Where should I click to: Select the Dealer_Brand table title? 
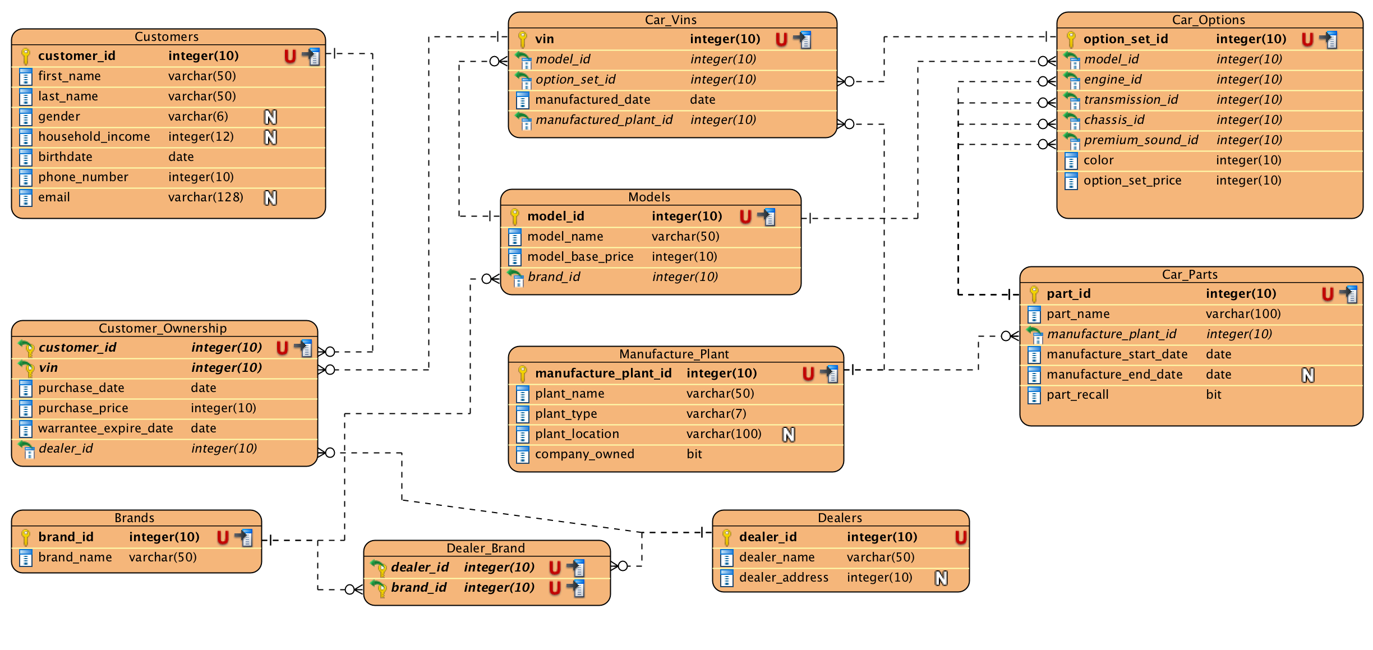486,548
